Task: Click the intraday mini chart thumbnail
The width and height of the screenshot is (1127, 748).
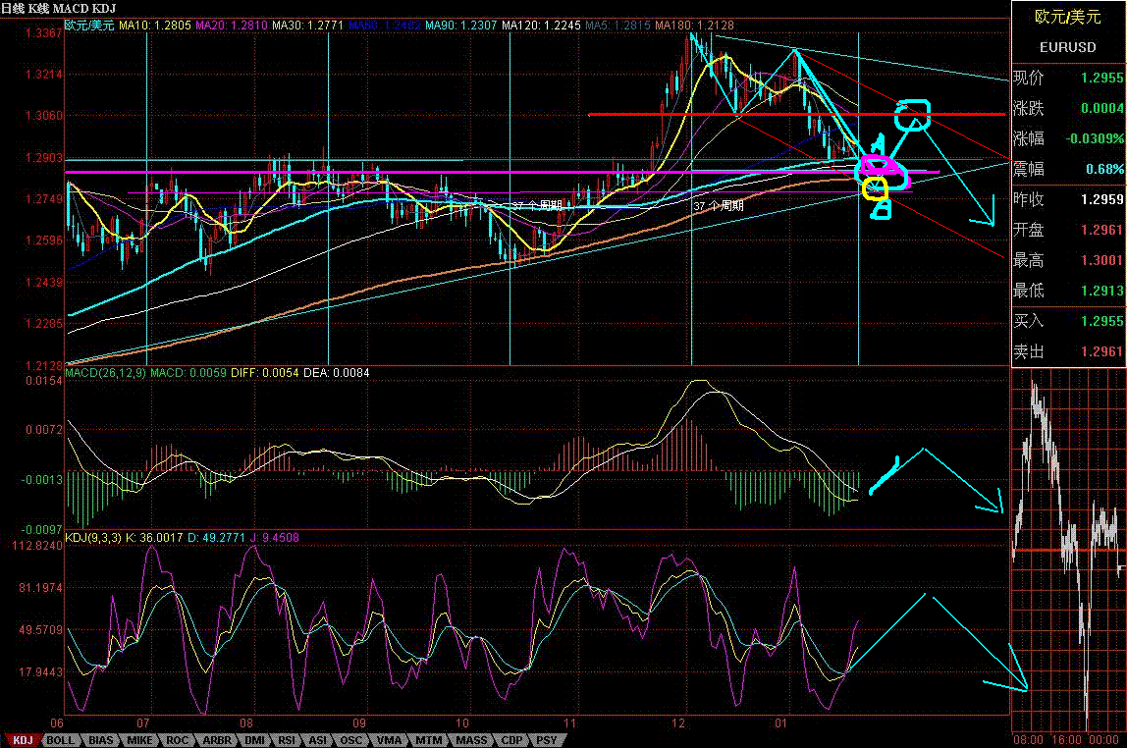Action: coord(1069,551)
